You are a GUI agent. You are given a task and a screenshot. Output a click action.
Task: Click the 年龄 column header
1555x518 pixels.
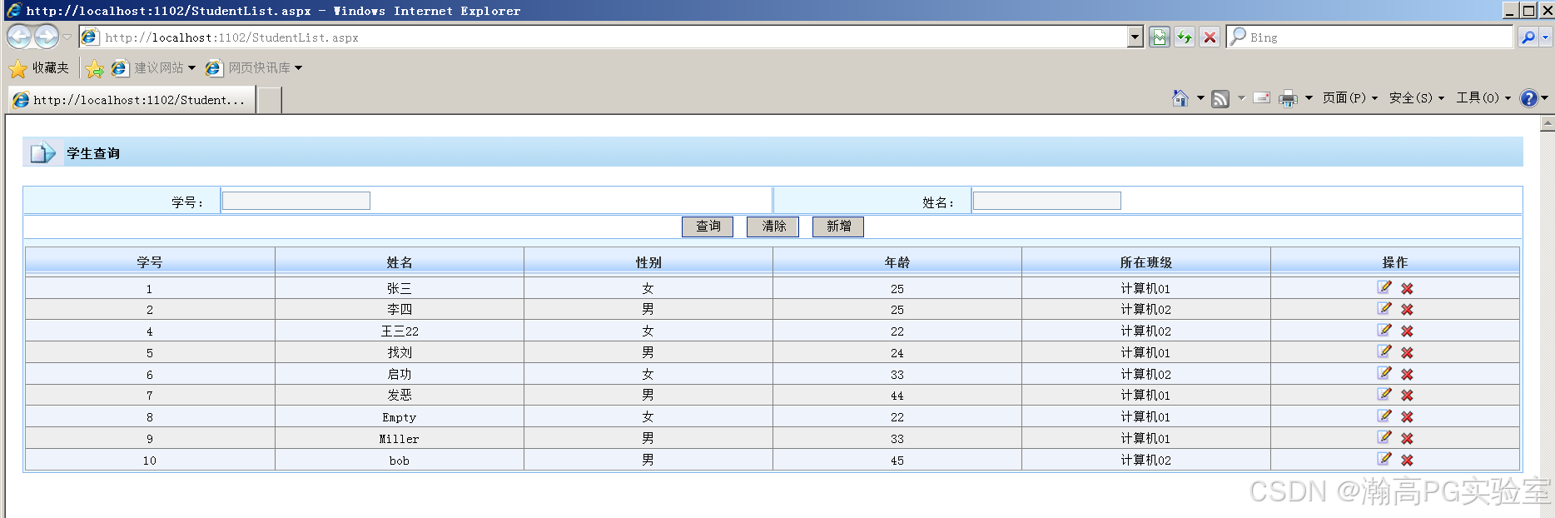[x=897, y=262]
